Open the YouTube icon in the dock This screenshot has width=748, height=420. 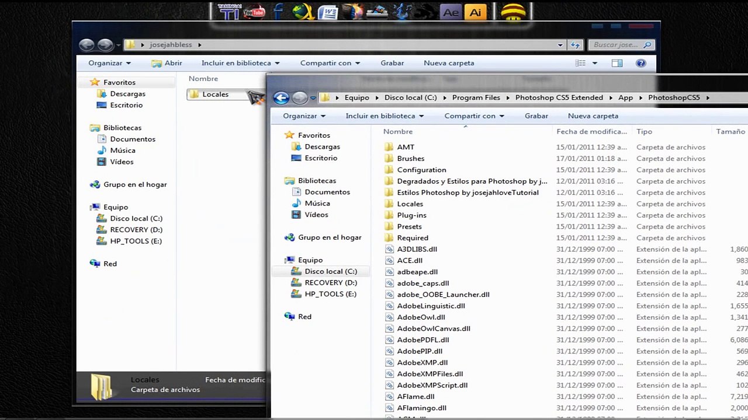coord(254,12)
